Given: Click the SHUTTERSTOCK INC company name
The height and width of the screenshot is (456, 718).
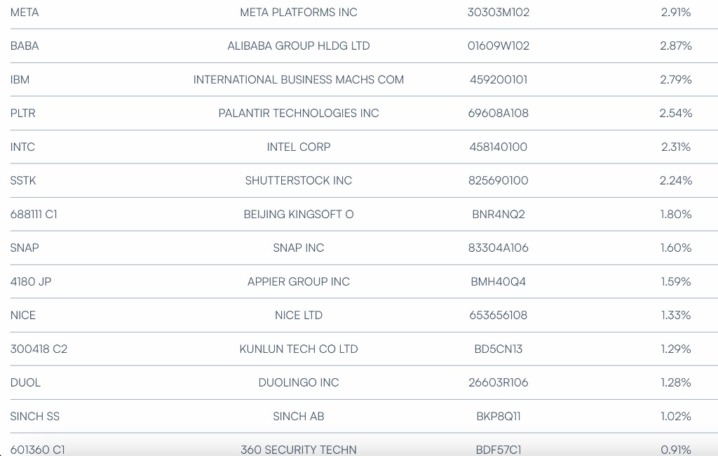Looking at the screenshot, I should tap(298, 181).
